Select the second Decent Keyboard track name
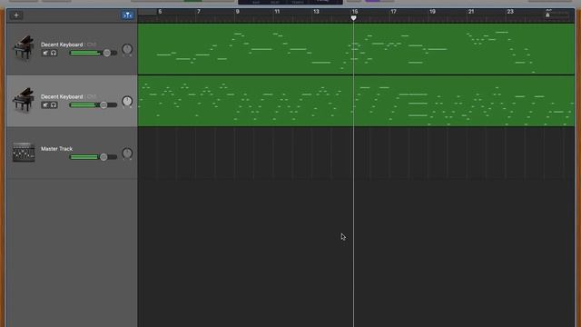 (x=62, y=96)
